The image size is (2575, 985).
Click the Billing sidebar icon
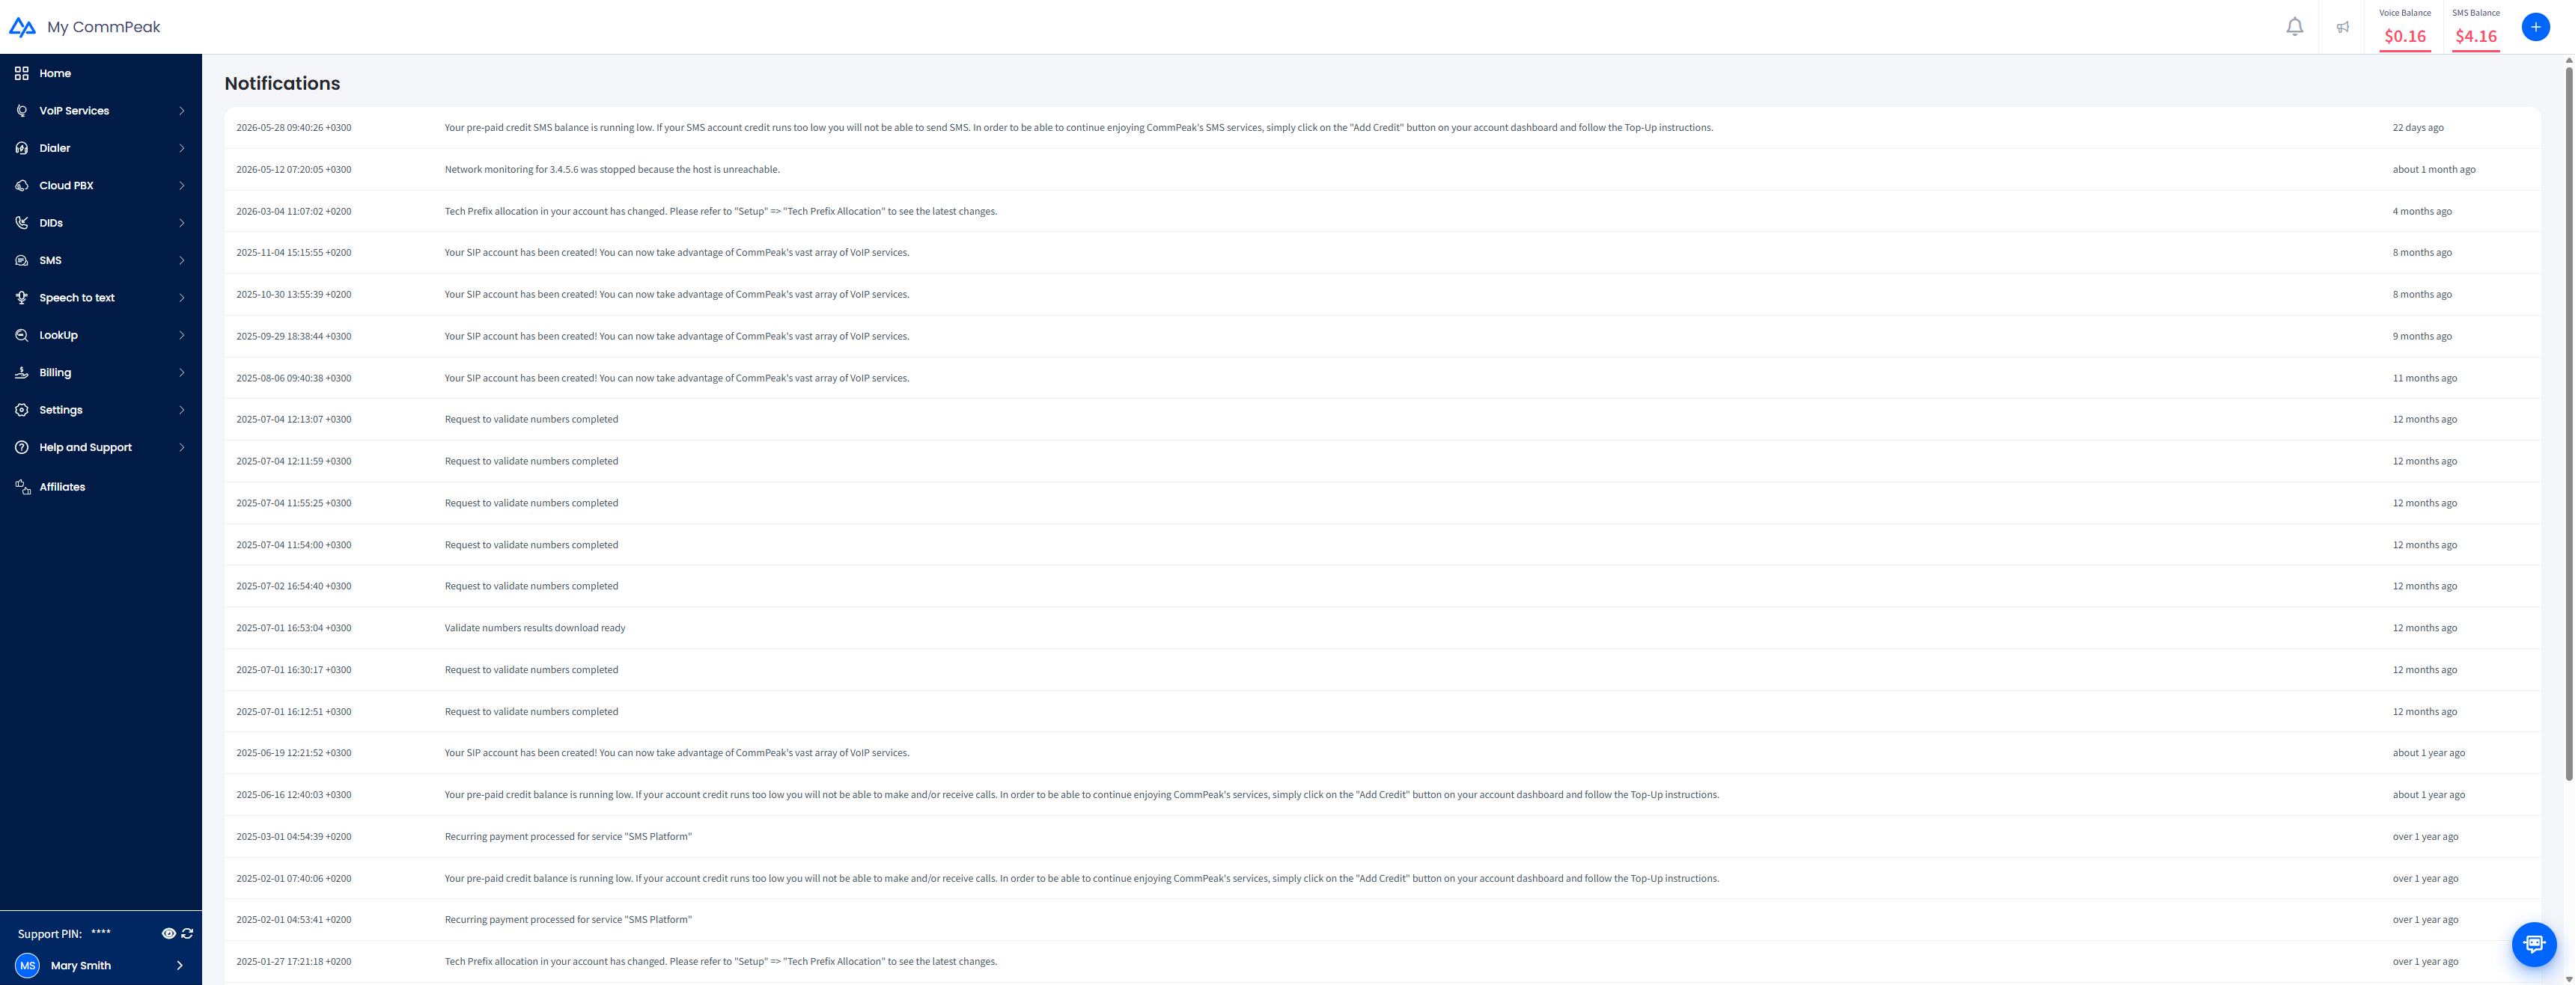22,372
